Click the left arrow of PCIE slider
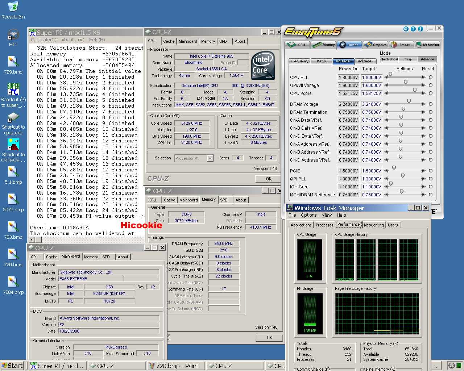 386,171
